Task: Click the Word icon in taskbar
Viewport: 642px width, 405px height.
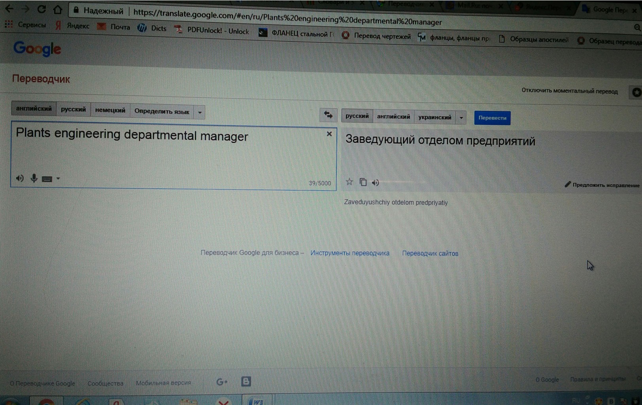Action: click(257, 401)
